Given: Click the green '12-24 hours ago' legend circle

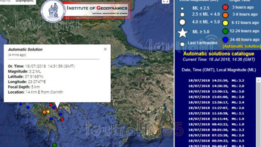Looking at the screenshot, I should (x=225, y=31).
